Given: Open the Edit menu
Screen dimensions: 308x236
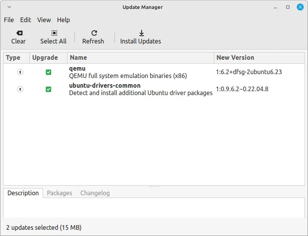Looking at the screenshot, I should coord(26,20).
